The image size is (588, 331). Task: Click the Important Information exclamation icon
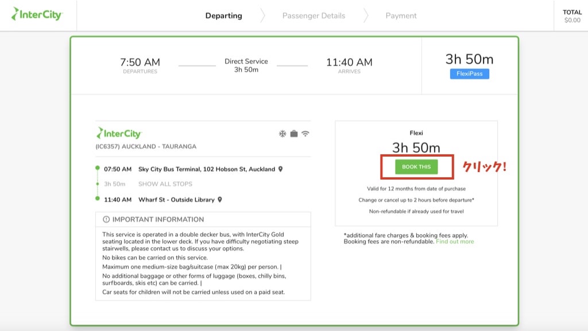point(106,219)
